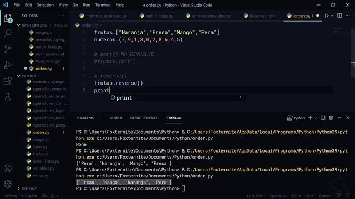
Task: Open the Testing flask view
Action: (x=7, y=97)
